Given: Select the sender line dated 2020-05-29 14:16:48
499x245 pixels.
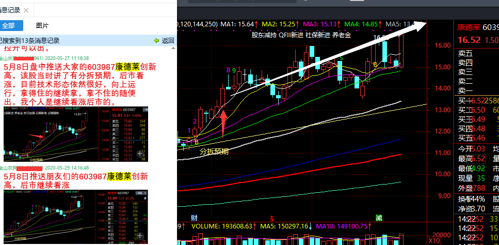Looking at the screenshot, I should click(x=44, y=167).
